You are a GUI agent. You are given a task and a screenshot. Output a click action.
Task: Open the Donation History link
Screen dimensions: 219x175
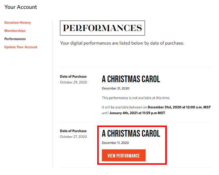pos(18,23)
